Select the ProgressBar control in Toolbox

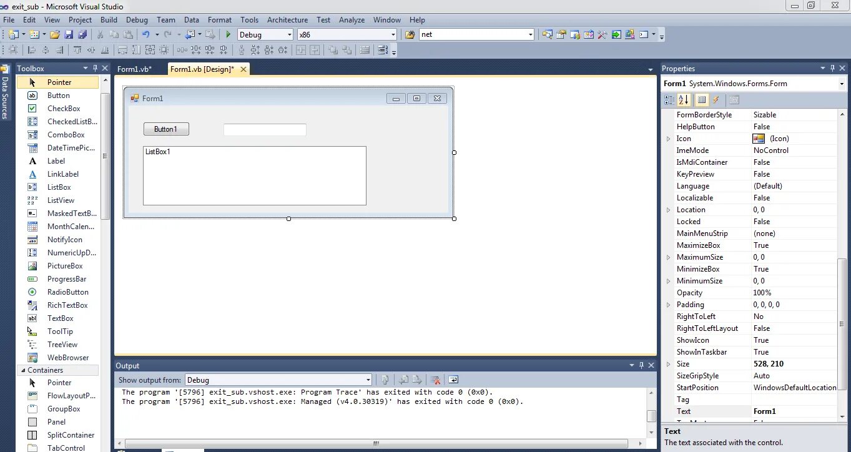point(57,279)
